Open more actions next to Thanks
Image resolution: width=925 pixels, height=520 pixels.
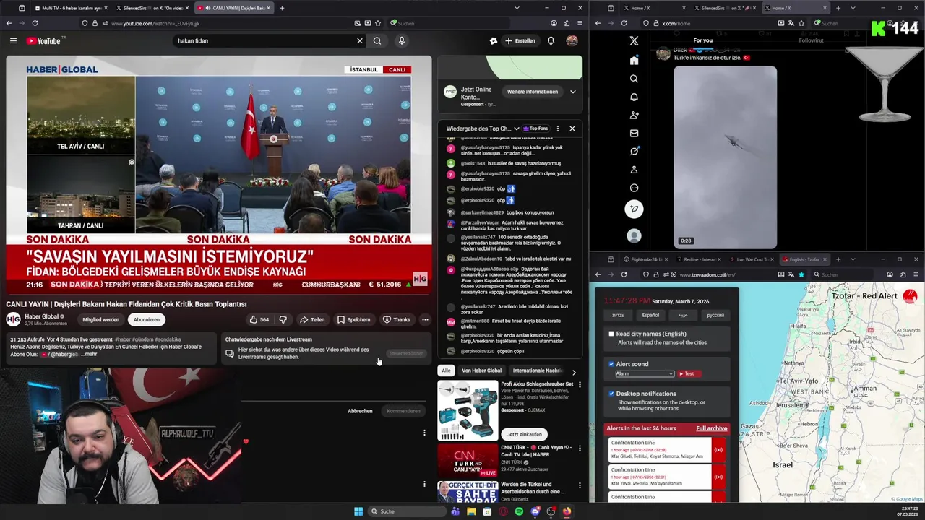tap(425, 319)
